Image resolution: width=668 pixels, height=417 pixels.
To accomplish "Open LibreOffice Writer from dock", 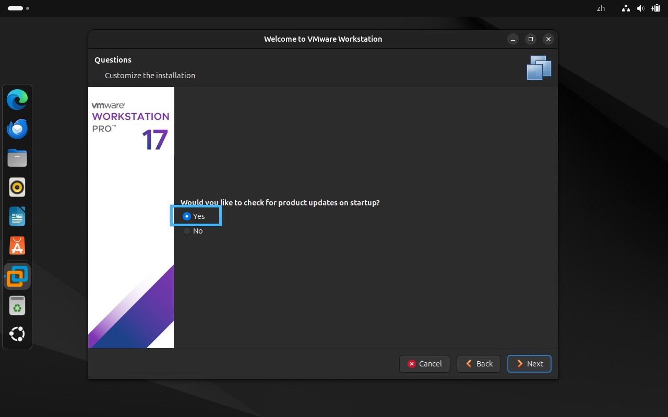I will (x=17, y=216).
